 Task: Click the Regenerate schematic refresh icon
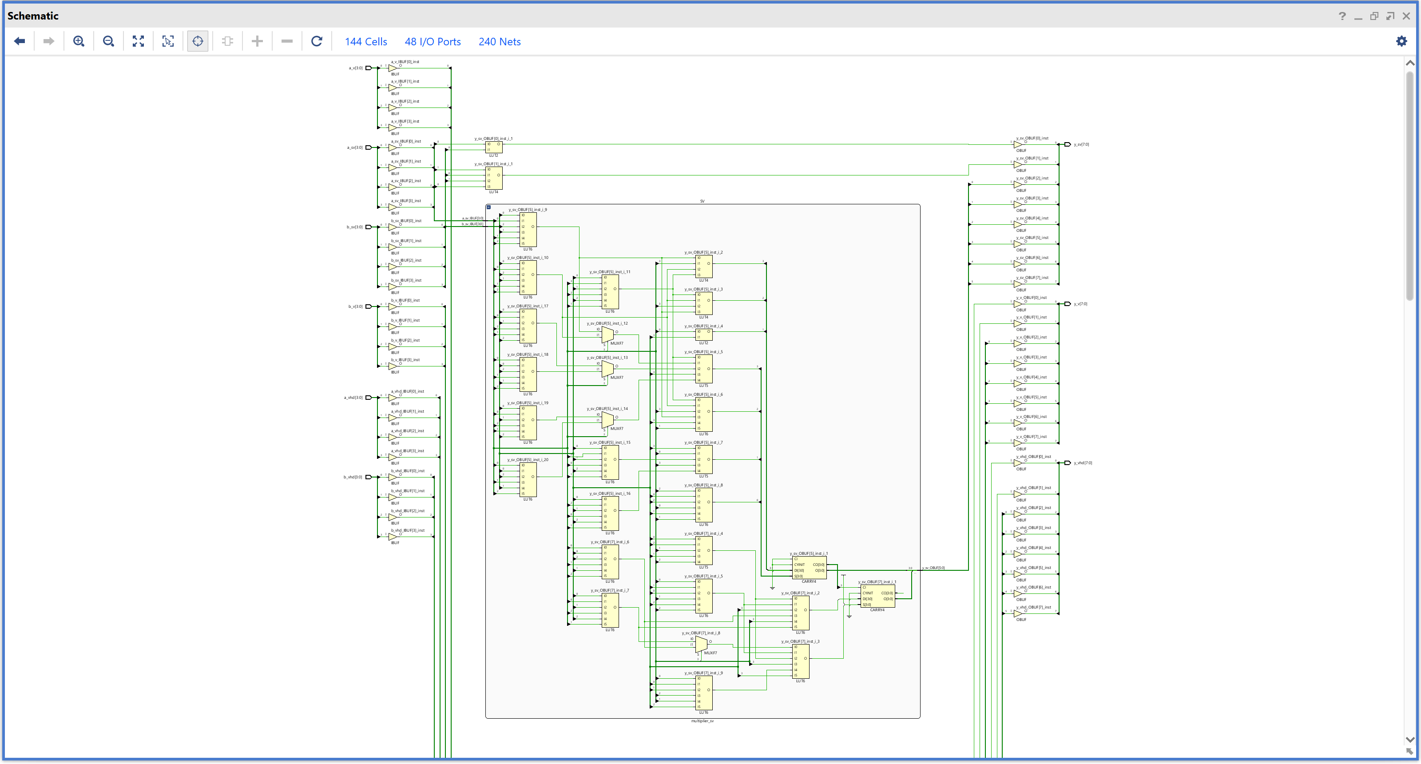317,41
